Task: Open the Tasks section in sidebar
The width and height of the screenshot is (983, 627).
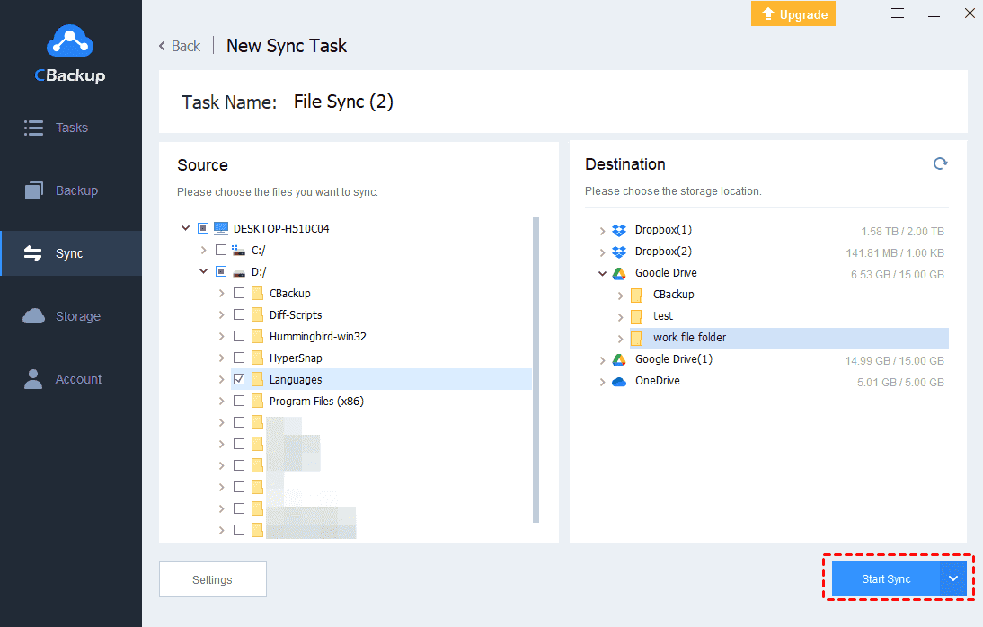Action: [x=70, y=127]
